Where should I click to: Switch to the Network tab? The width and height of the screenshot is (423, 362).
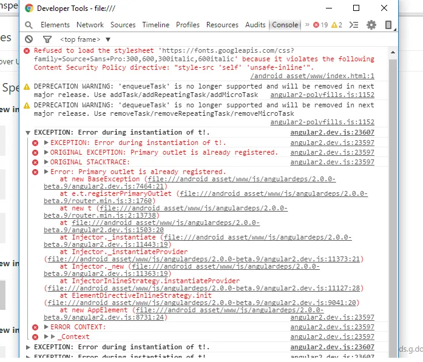[x=90, y=25]
